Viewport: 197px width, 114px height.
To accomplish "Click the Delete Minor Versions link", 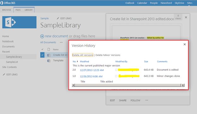I will tap(108, 55).
